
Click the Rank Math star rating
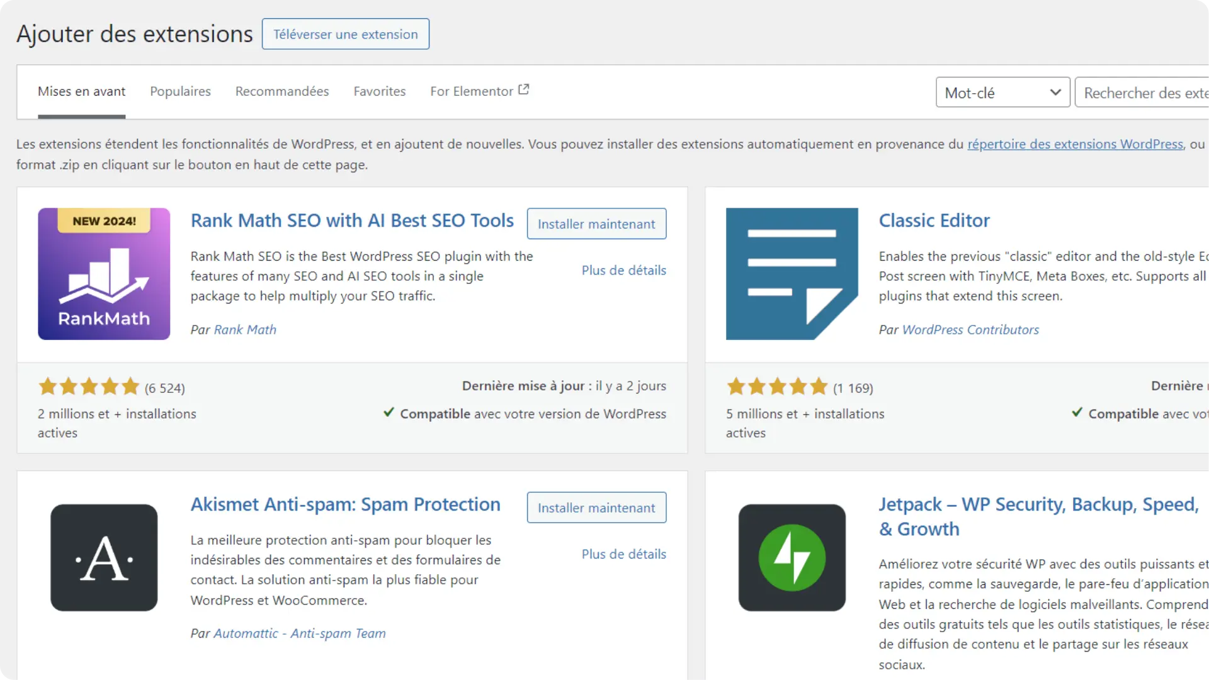[89, 387]
